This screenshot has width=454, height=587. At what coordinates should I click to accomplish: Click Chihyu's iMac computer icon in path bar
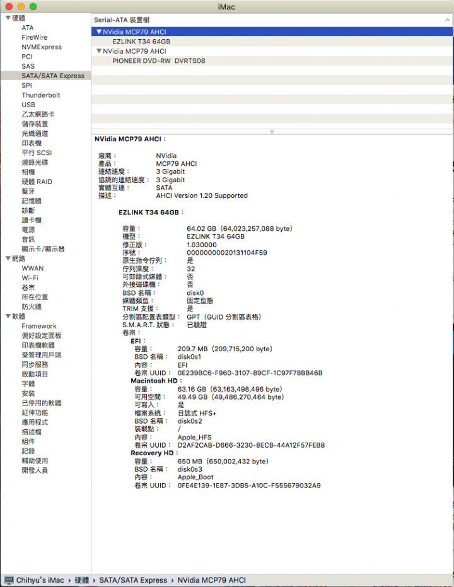pos(9,580)
